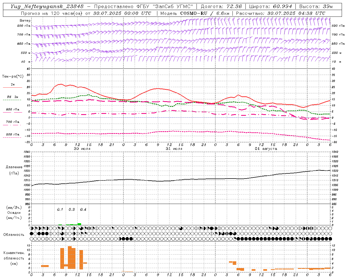
Task: Click the 500 гПа temperature legend label
Action: [13, 134]
